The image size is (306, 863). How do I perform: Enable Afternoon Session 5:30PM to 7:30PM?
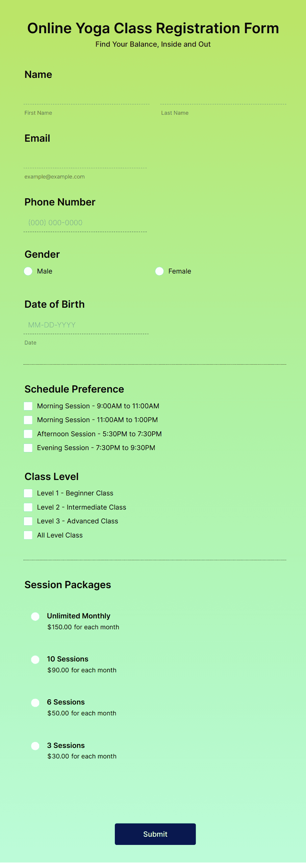pyautogui.click(x=28, y=434)
